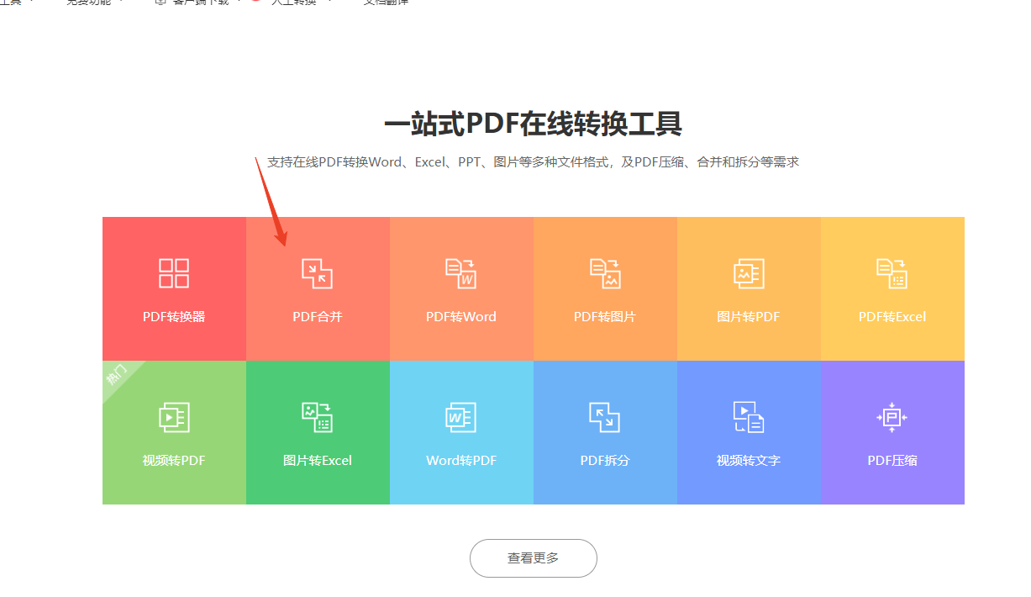Select the 视频转文字 icon
Image resolution: width=1031 pixels, height=597 pixels.
click(x=749, y=417)
